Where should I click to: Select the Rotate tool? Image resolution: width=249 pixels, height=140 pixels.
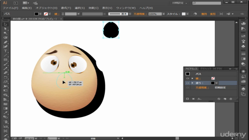point(5,77)
